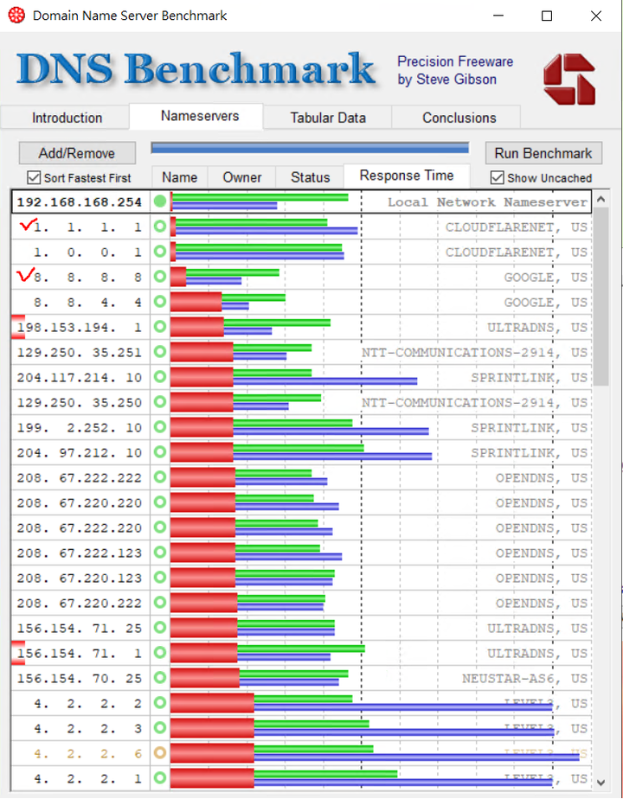Click status circle for 208.67.222.222 row
The width and height of the screenshot is (623, 799).
(x=160, y=477)
